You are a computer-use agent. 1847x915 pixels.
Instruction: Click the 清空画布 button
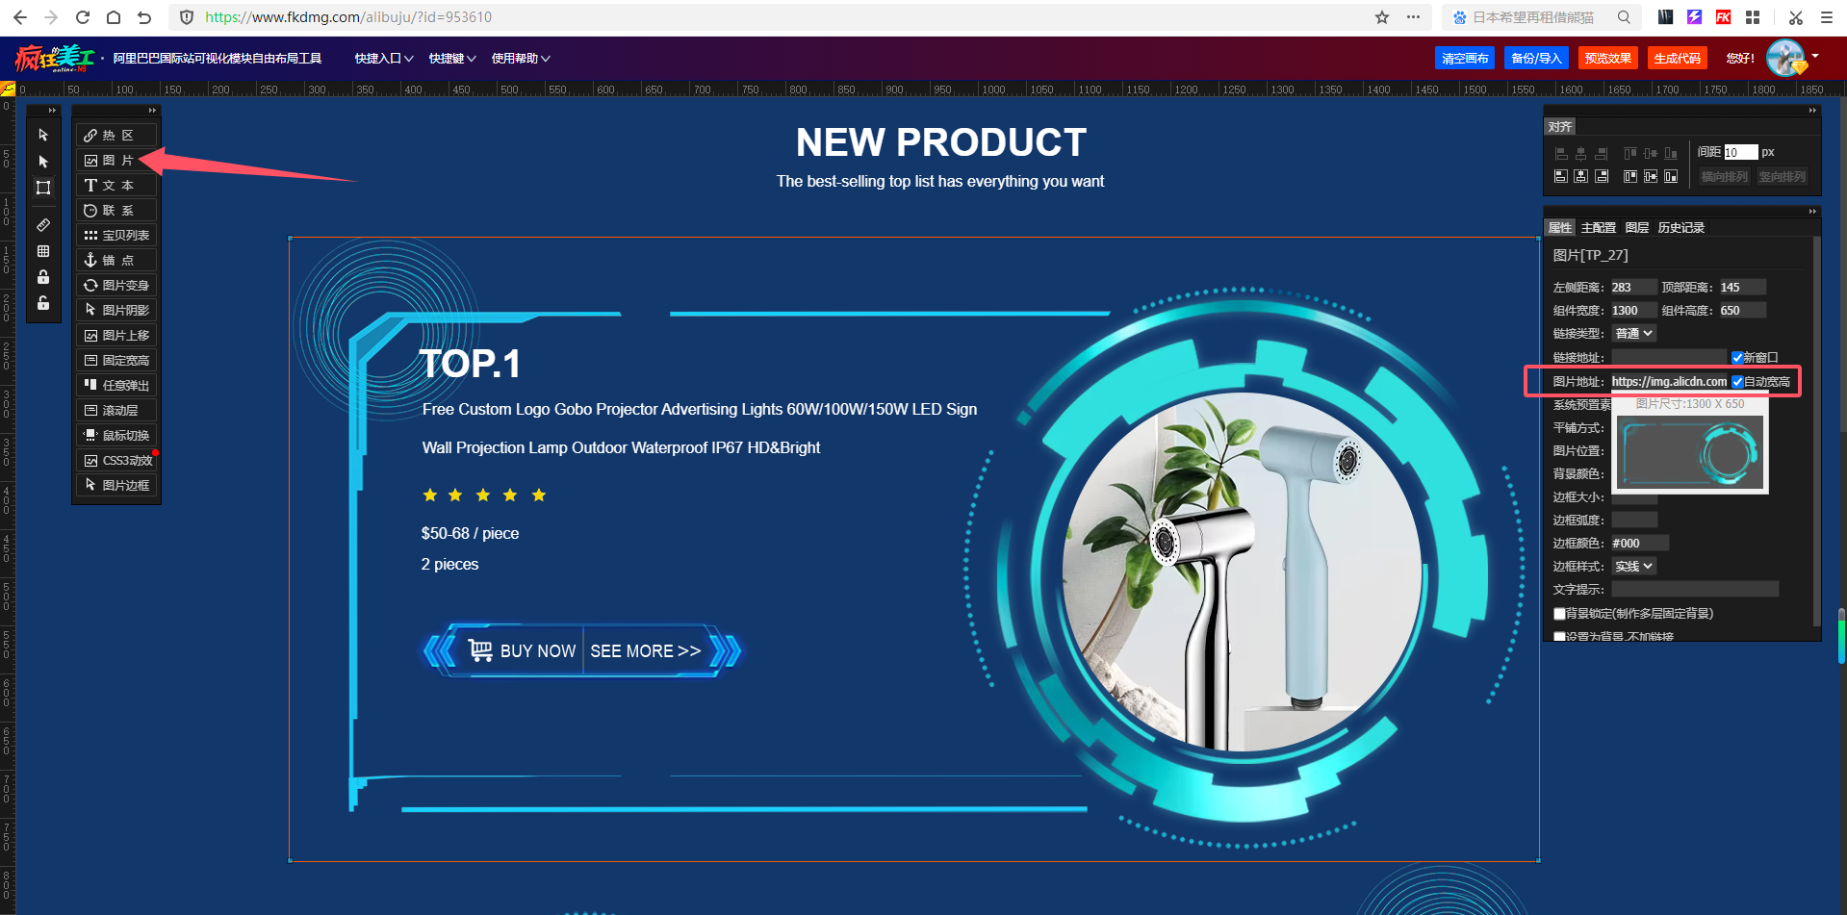pyautogui.click(x=1465, y=59)
